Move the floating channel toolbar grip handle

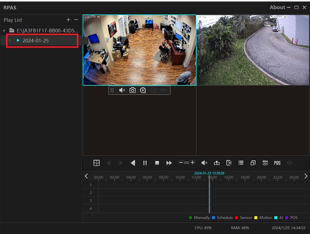tap(112, 90)
